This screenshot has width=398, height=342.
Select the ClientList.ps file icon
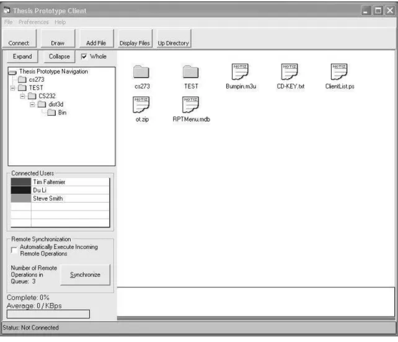(339, 71)
